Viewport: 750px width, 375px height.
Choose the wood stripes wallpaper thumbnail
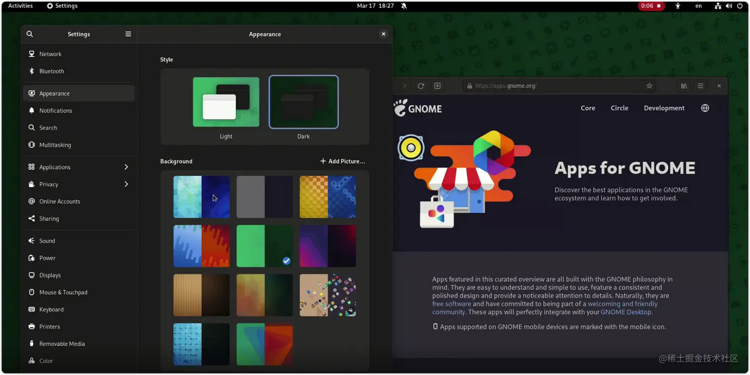[201, 295]
